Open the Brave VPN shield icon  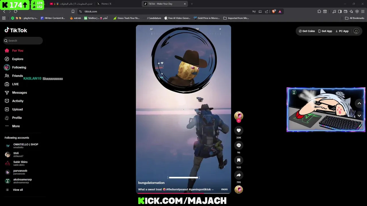(357, 11)
